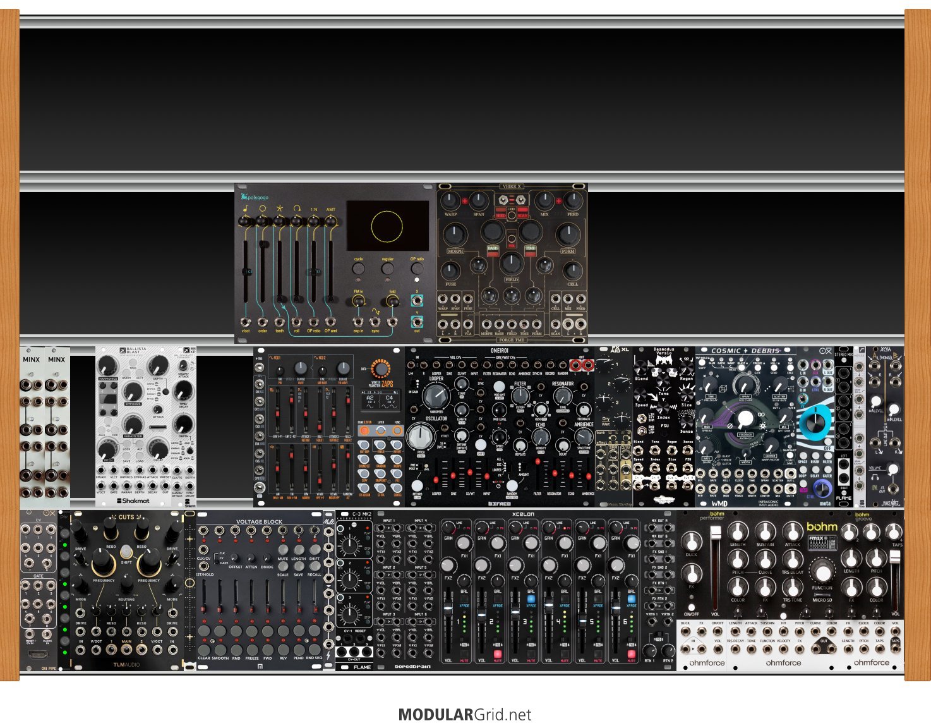
Task: Click the polygogo logo
Action: [255, 197]
